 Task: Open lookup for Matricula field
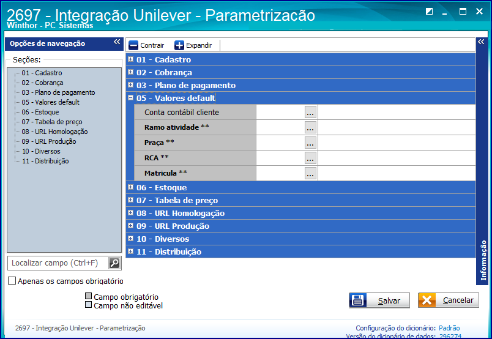pos(310,173)
